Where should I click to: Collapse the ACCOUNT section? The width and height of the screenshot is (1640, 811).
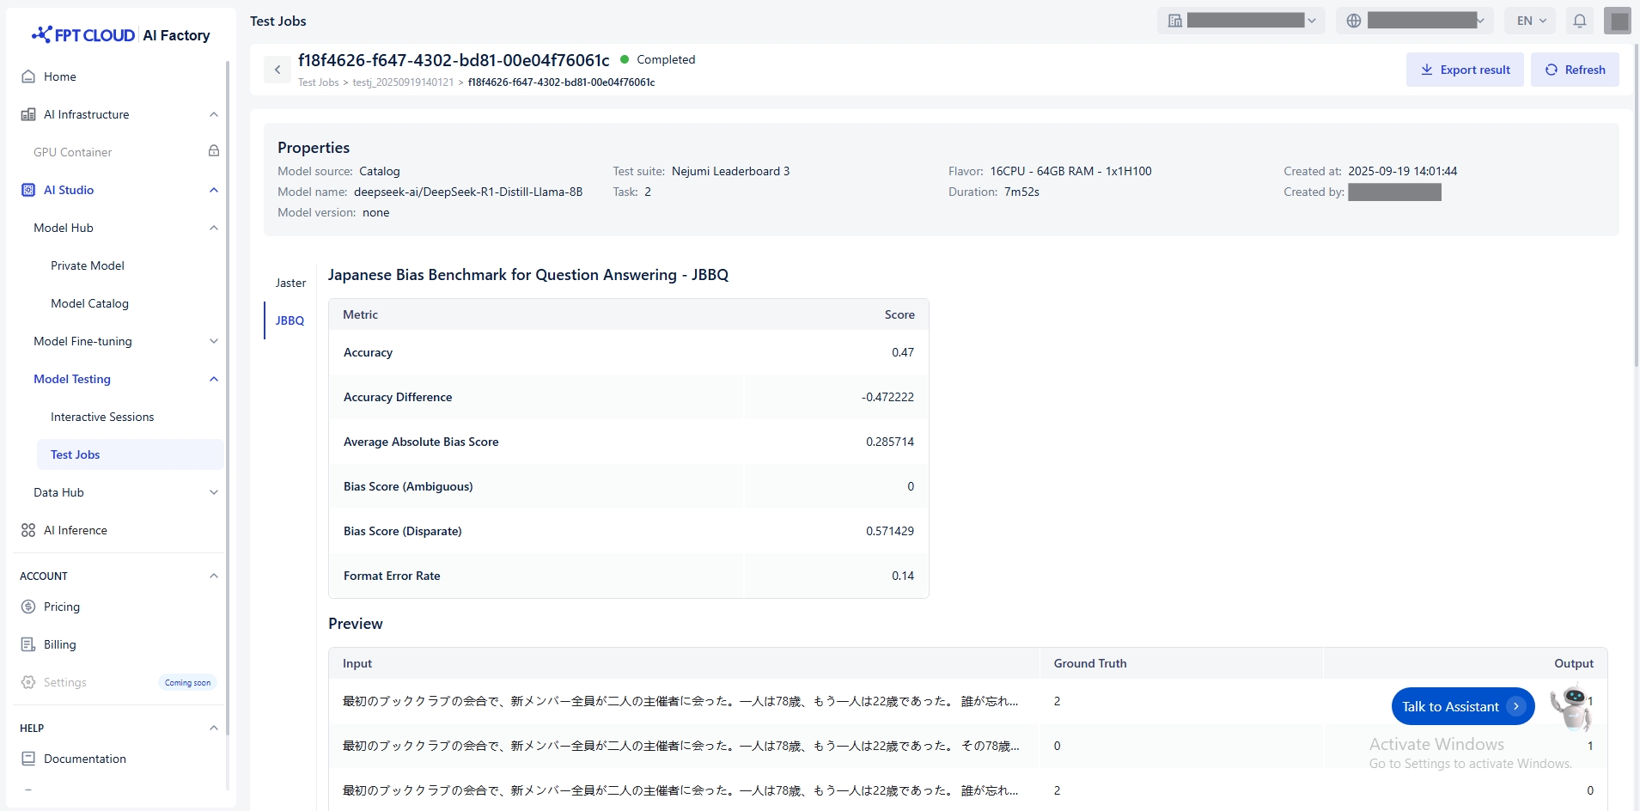click(x=214, y=576)
